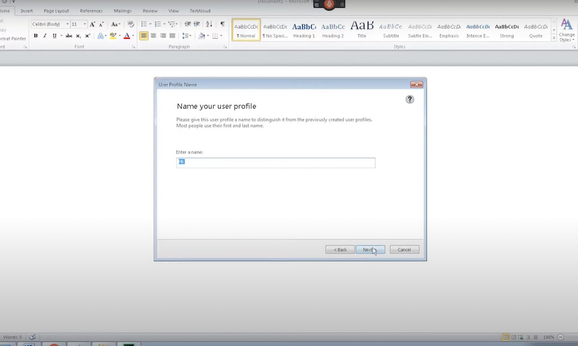Switch to the Mailings tab
Viewport: 578px width, 346px height.
(x=123, y=11)
